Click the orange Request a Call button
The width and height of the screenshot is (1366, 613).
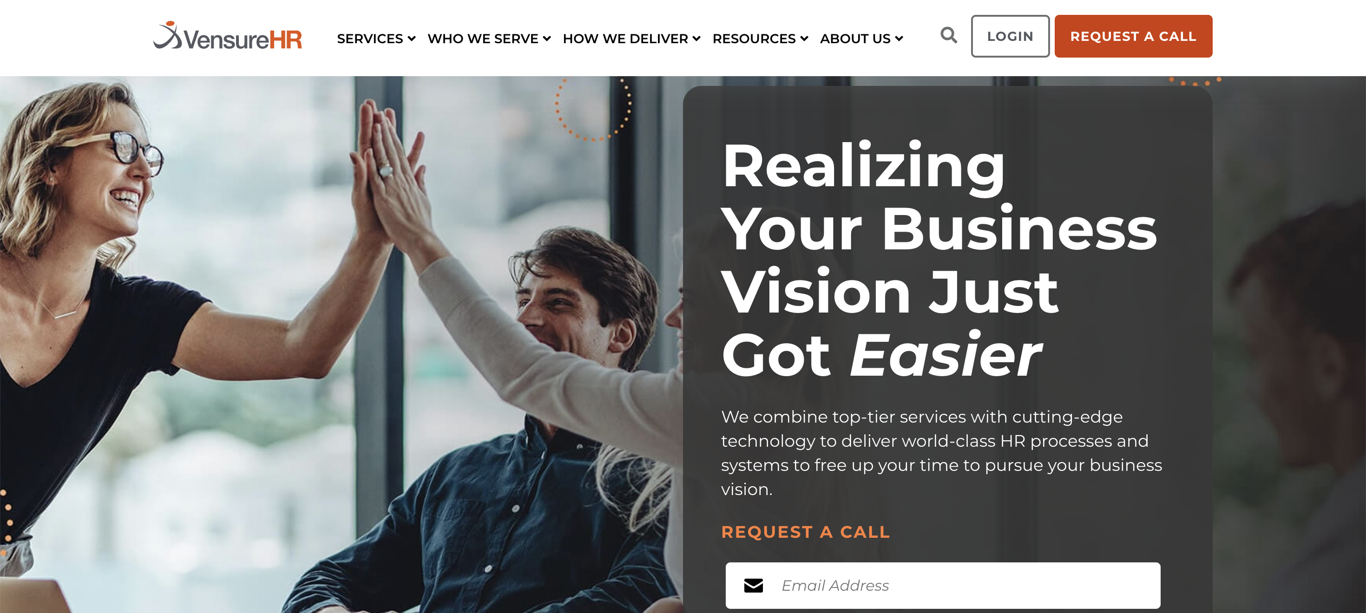coord(1133,36)
